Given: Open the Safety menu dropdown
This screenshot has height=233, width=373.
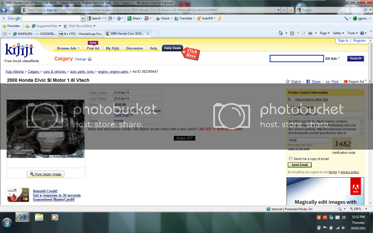Looking at the screenshot, I should pyautogui.click(x=338, y=33).
